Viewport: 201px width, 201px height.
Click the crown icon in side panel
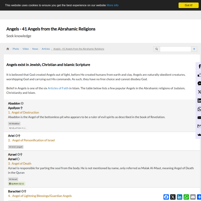[x=199, y=135]
